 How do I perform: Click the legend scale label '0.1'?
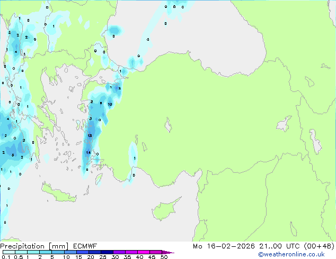[6, 257]
